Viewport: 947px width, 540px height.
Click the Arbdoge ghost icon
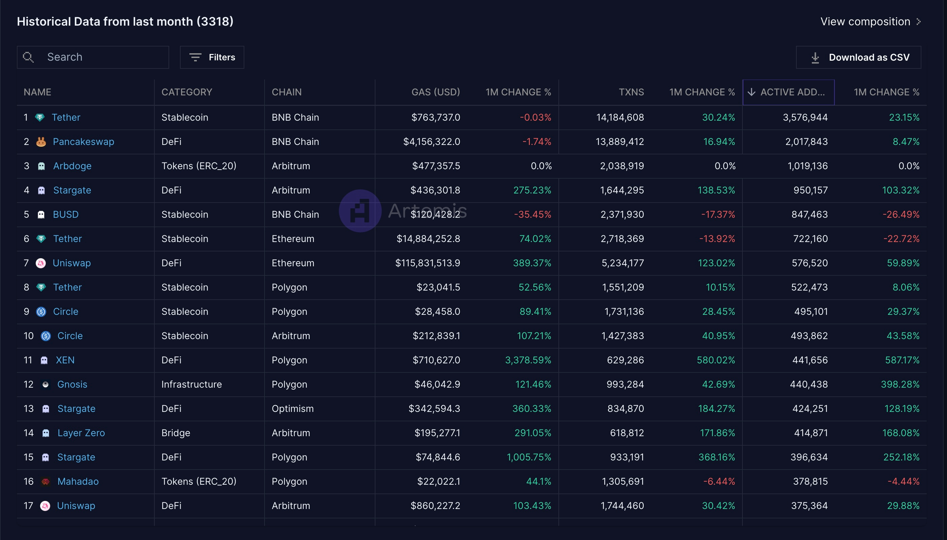point(41,166)
